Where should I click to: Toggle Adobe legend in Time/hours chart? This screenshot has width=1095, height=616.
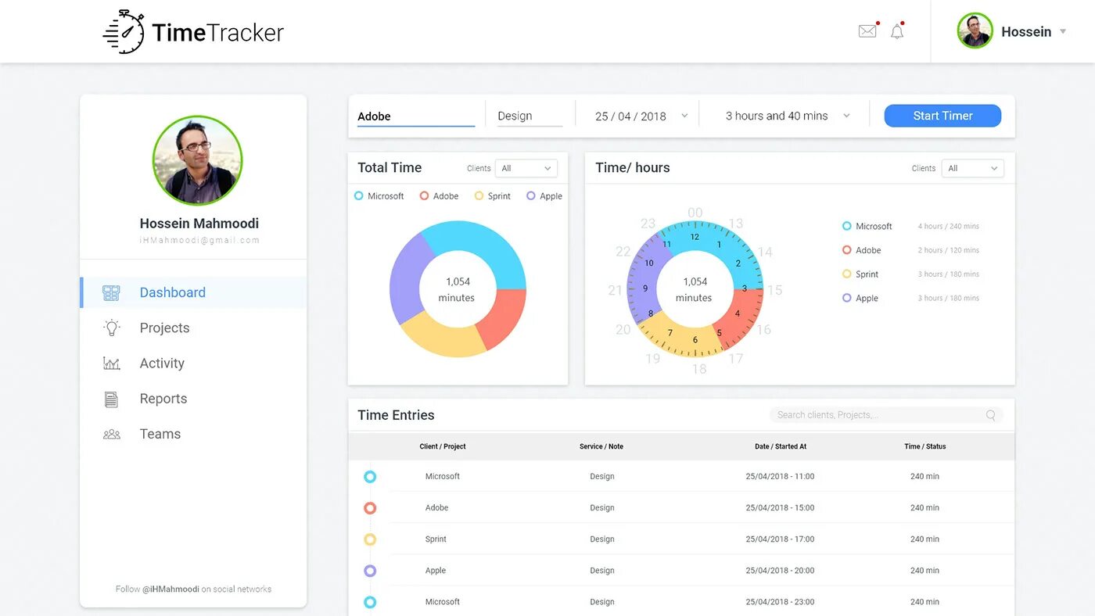861,250
